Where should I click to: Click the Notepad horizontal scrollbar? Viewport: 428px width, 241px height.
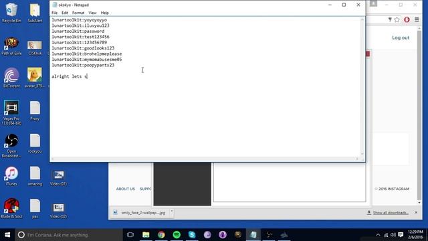[205, 159]
